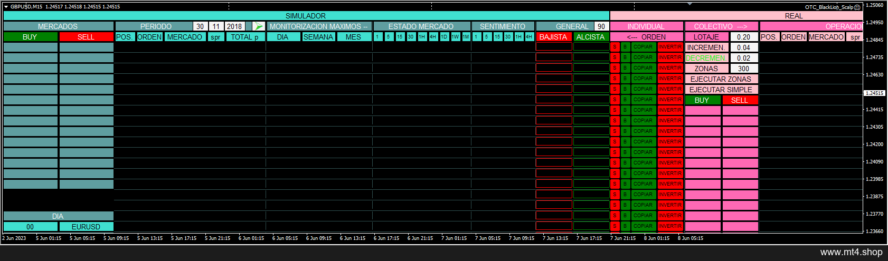Toggle the 1W timeframe under ESTADO MERCADO

(x=455, y=37)
